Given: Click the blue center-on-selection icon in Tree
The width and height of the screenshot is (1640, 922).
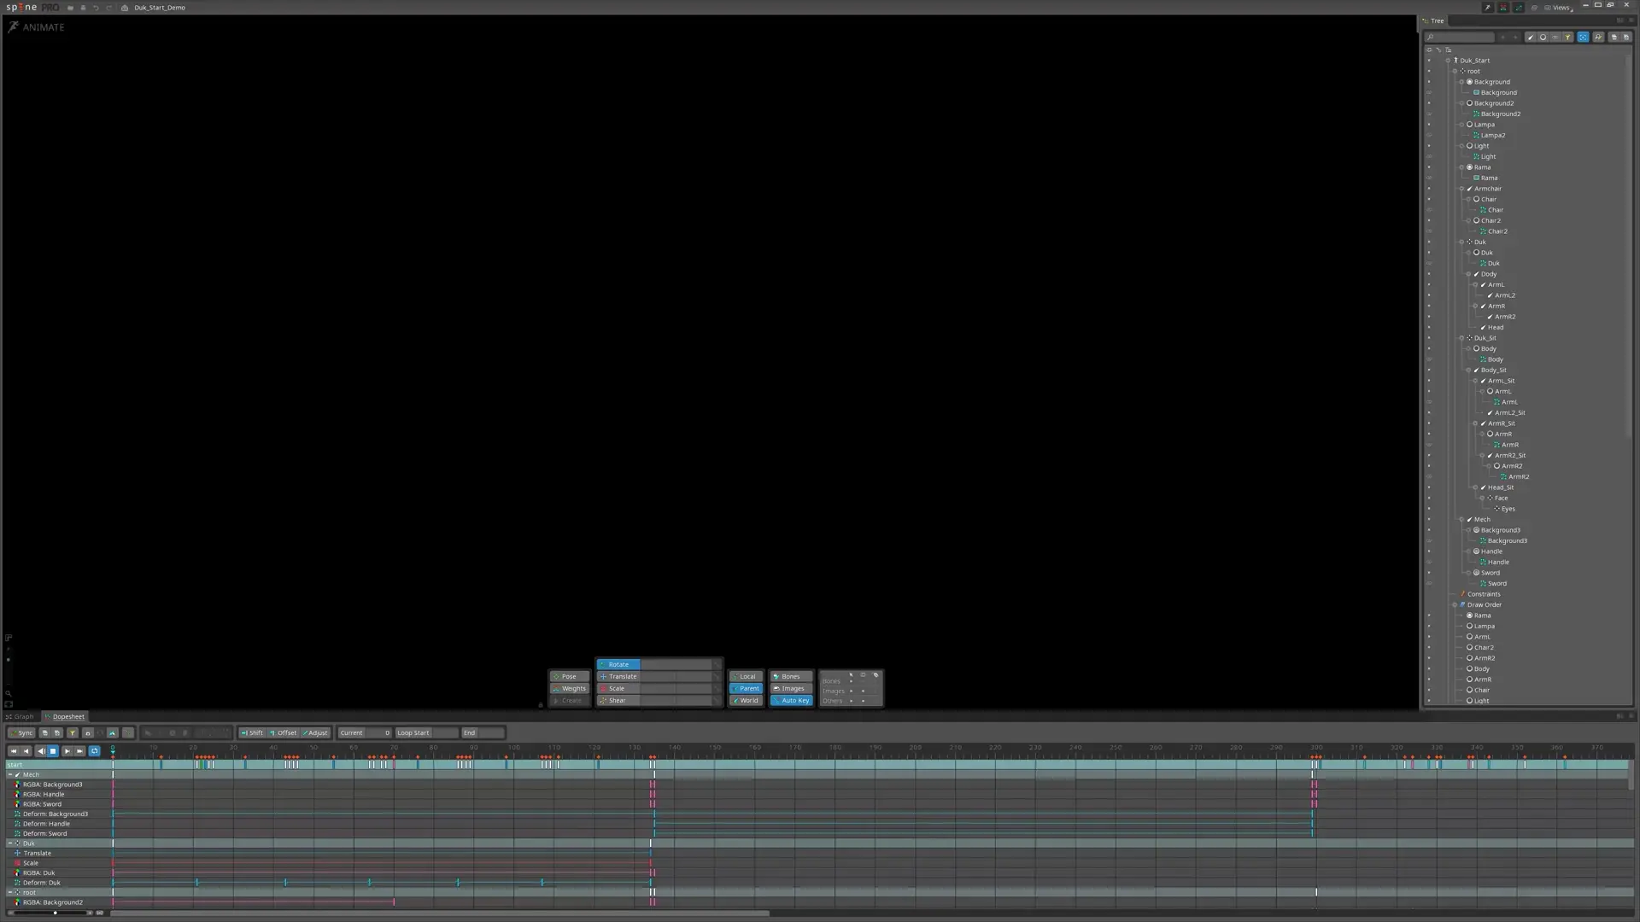Looking at the screenshot, I should click(1583, 38).
